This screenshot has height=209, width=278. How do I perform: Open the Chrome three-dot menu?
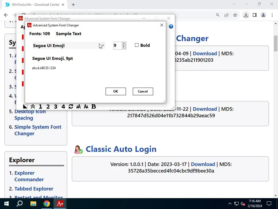click(272, 15)
